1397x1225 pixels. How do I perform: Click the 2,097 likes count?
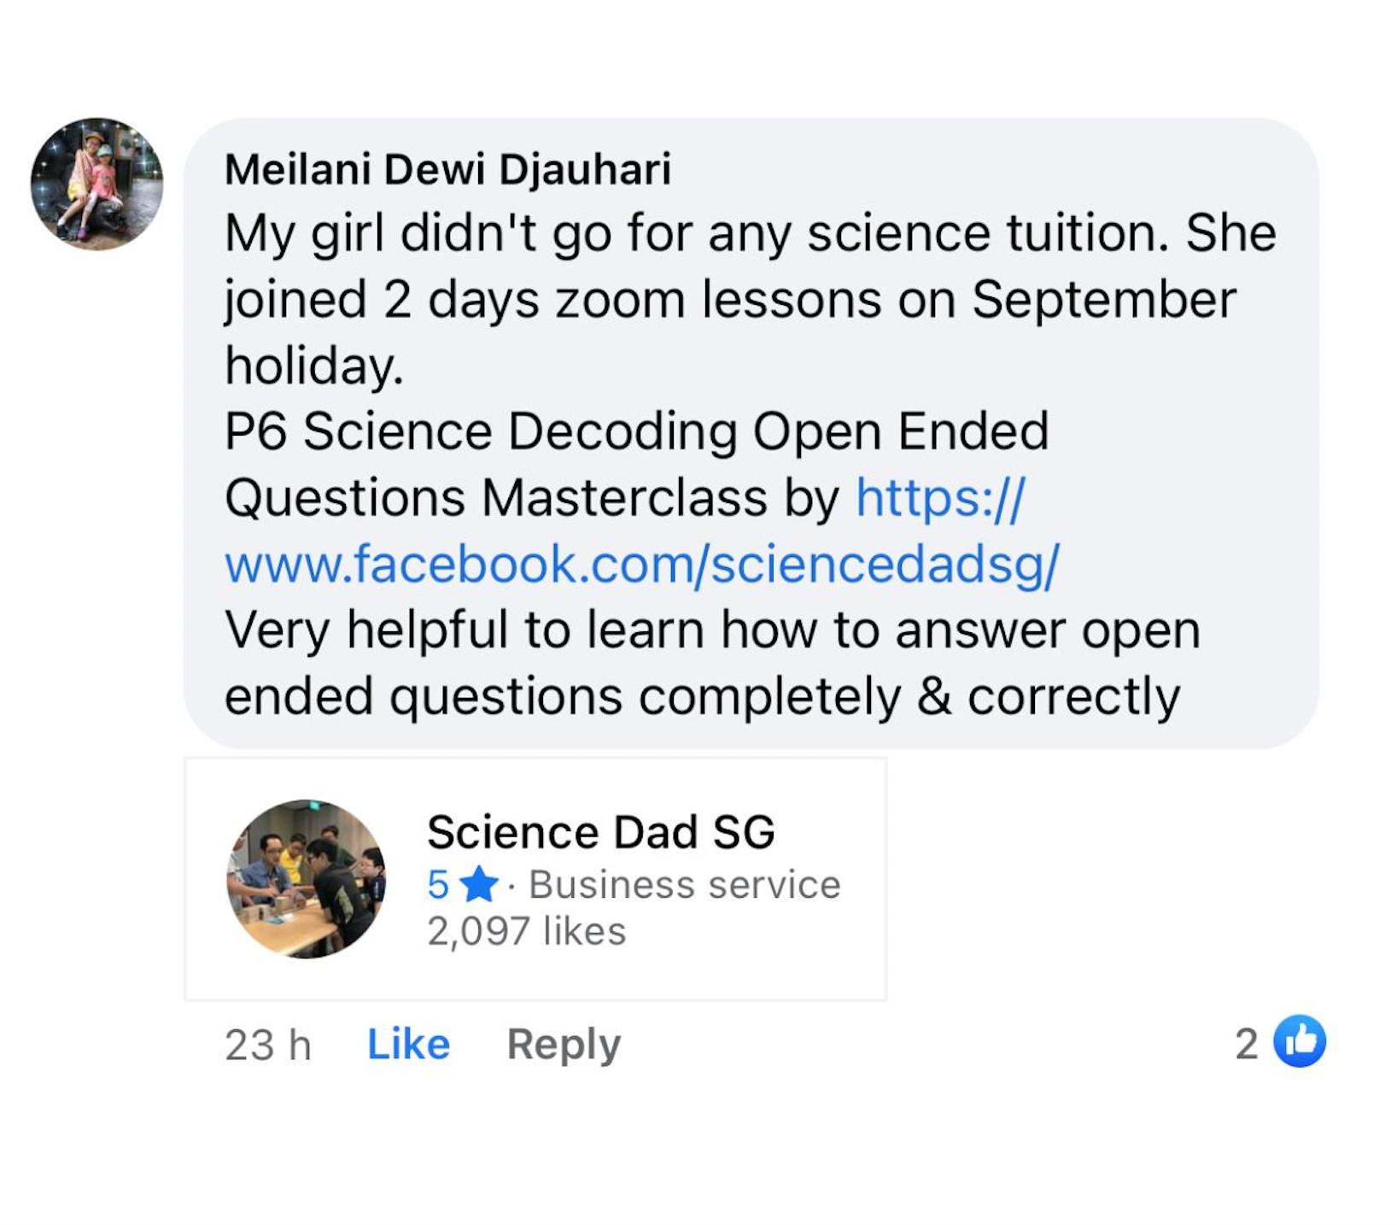coord(526,930)
